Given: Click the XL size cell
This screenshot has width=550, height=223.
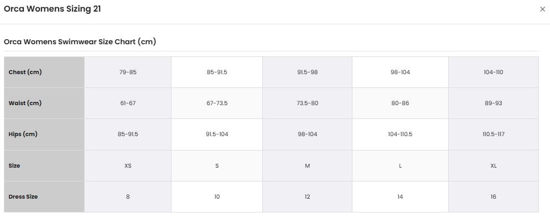Looking at the screenshot, I should pos(493,165).
